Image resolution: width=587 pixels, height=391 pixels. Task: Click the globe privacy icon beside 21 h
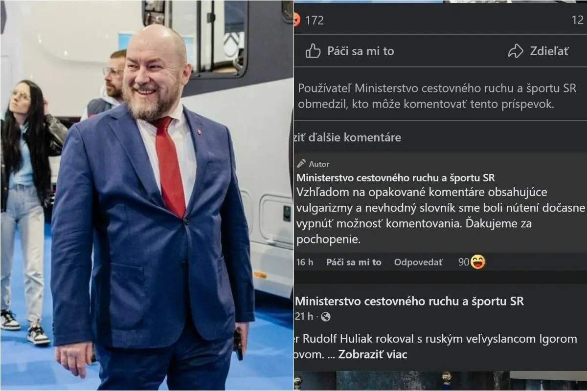click(326, 317)
